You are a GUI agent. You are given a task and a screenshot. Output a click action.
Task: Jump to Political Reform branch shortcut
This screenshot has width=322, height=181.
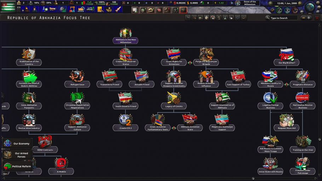pos(17,166)
